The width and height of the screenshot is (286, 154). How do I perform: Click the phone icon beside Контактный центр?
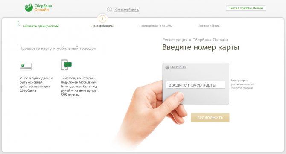click(109, 9)
